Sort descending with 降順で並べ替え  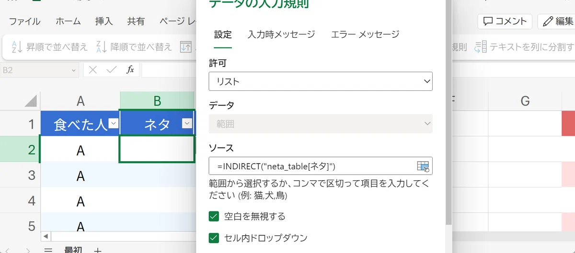click(x=134, y=46)
